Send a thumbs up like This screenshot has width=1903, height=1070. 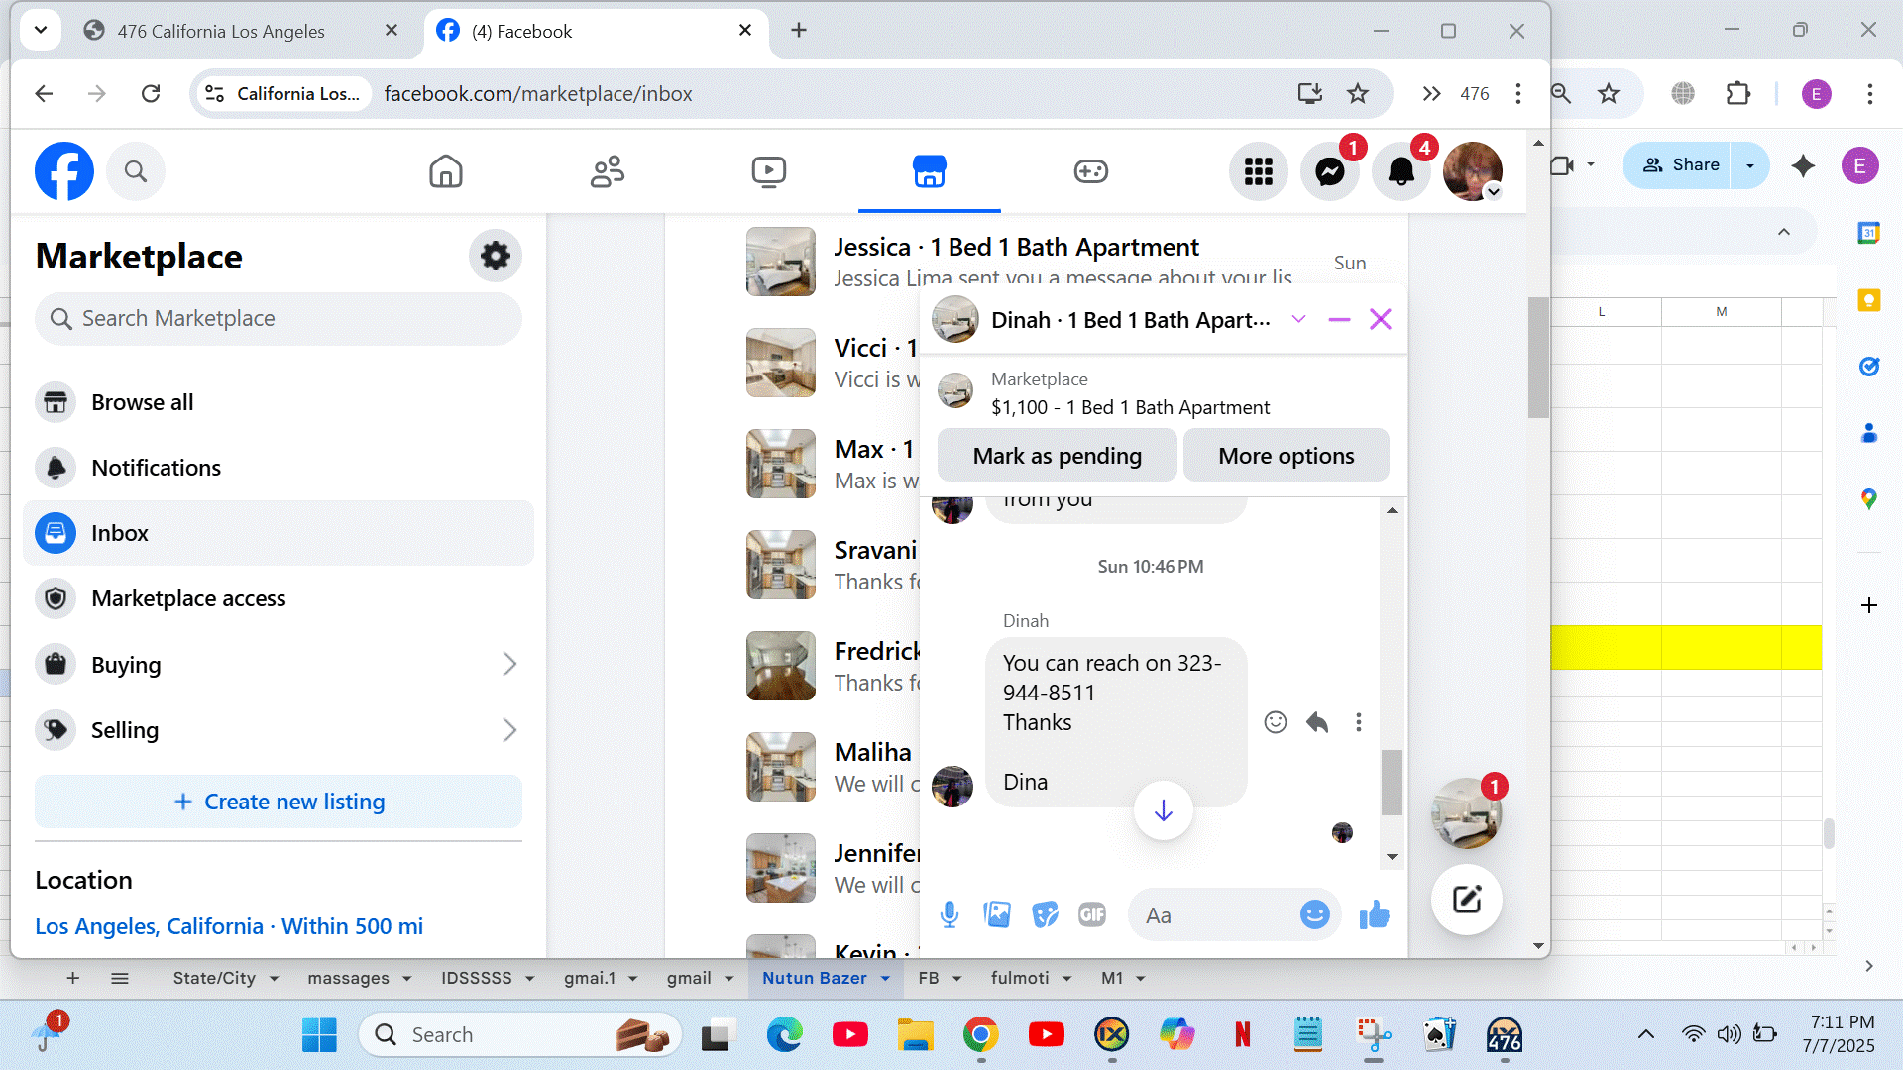click(x=1374, y=914)
